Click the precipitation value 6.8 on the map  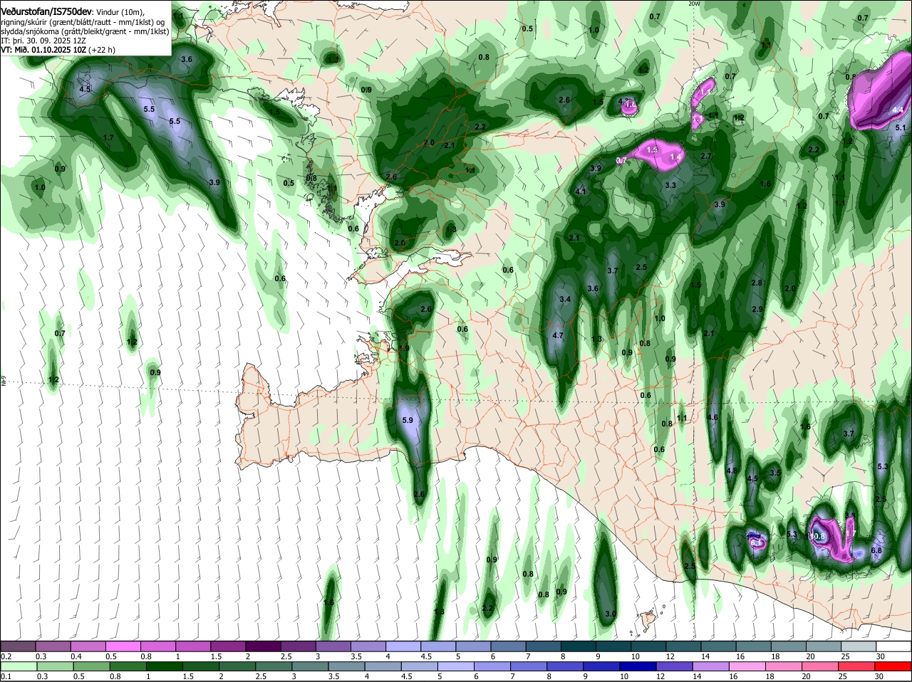click(876, 550)
